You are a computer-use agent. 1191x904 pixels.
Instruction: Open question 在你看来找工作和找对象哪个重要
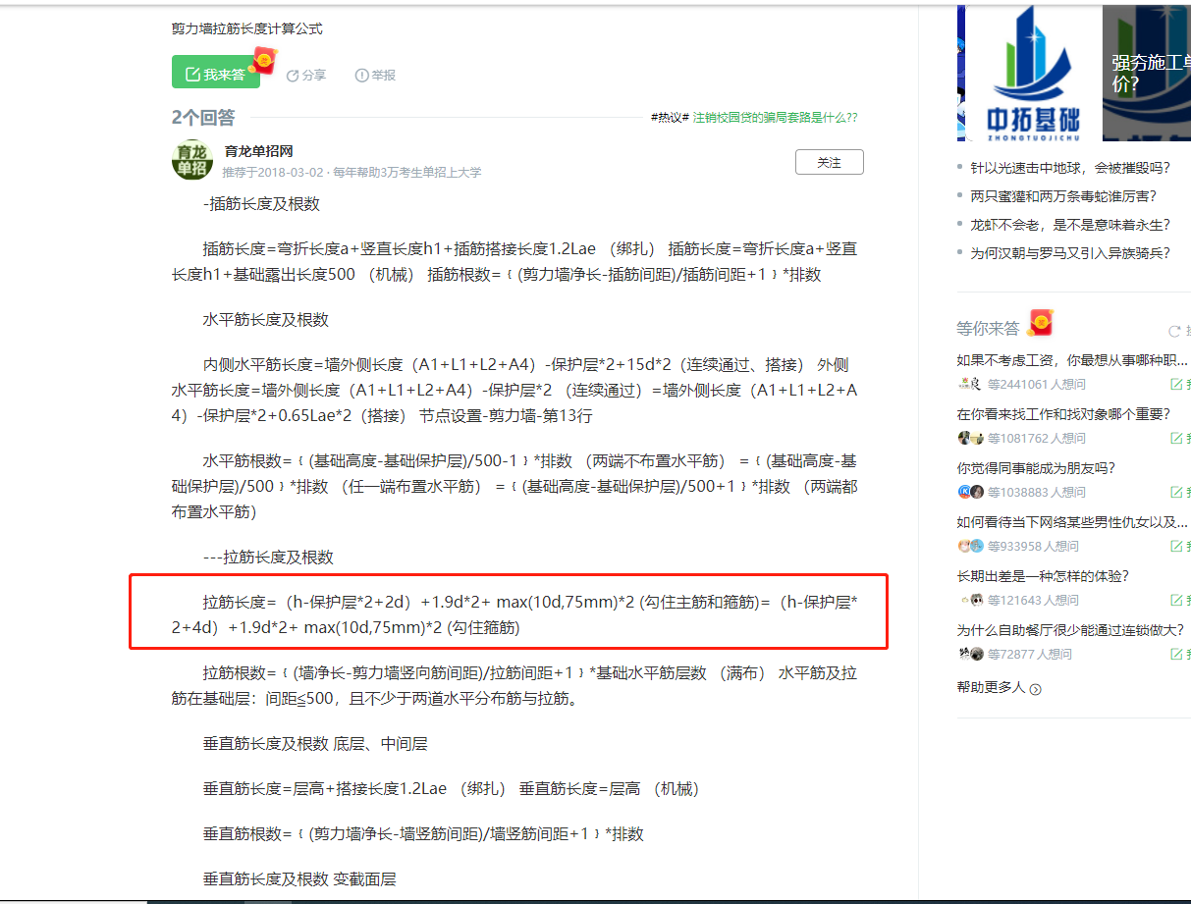[x=1063, y=414]
